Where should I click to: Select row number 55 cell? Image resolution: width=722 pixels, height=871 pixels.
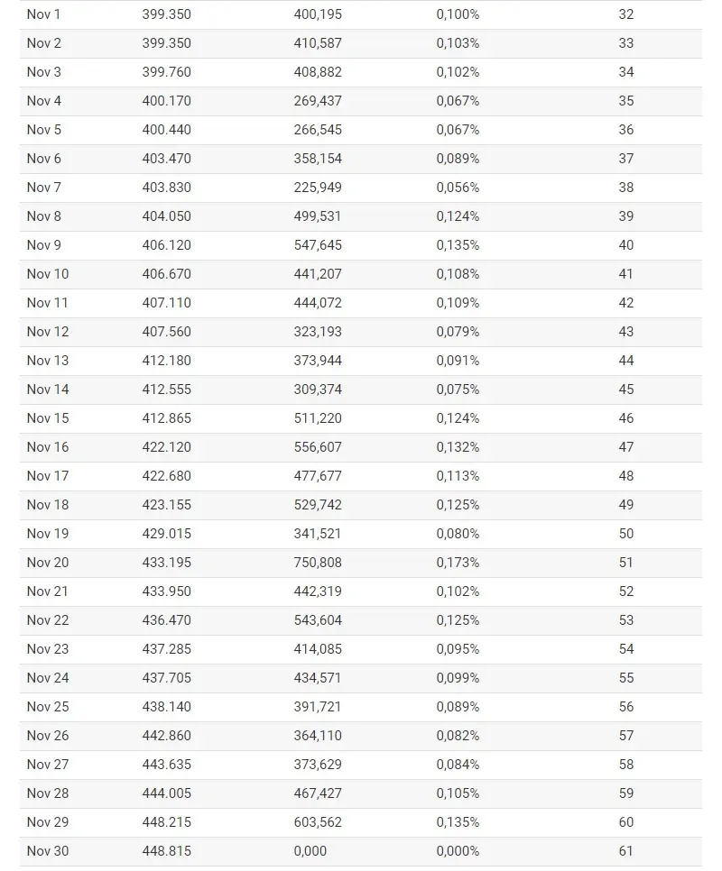tap(625, 679)
